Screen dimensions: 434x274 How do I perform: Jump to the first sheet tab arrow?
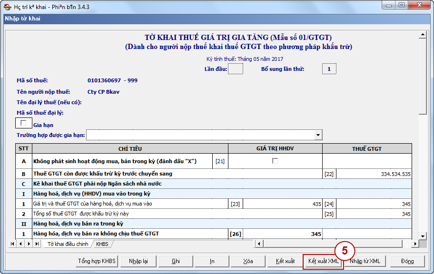(x=12, y=244)
